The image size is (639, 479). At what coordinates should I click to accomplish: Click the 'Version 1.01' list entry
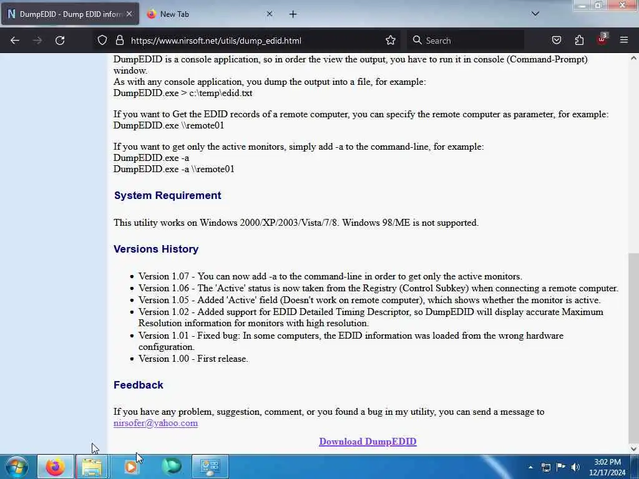point(351,341)
